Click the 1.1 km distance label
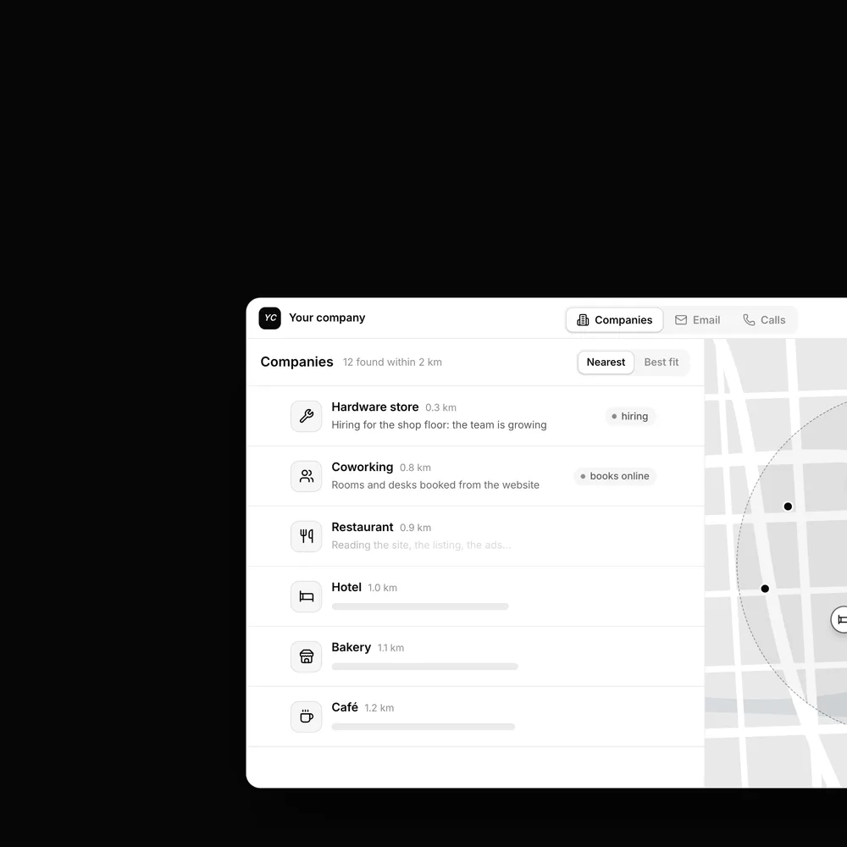 [x=390, y=648]
